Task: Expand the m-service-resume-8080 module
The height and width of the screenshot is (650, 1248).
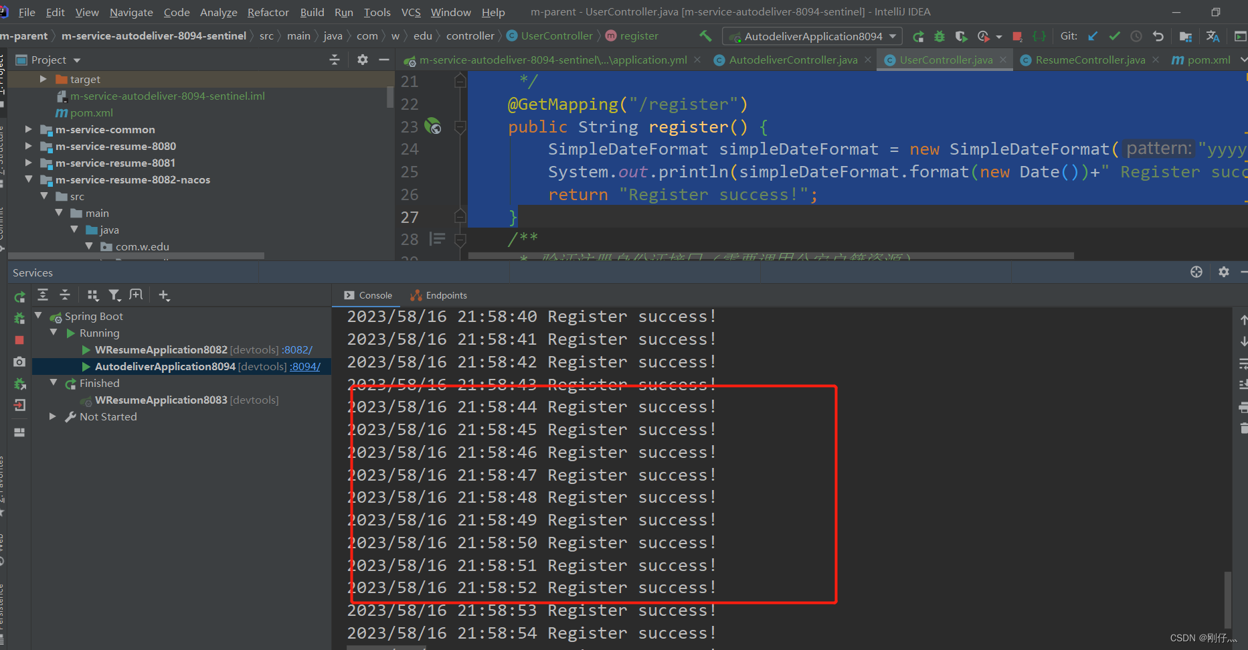Action: (28, 146)
